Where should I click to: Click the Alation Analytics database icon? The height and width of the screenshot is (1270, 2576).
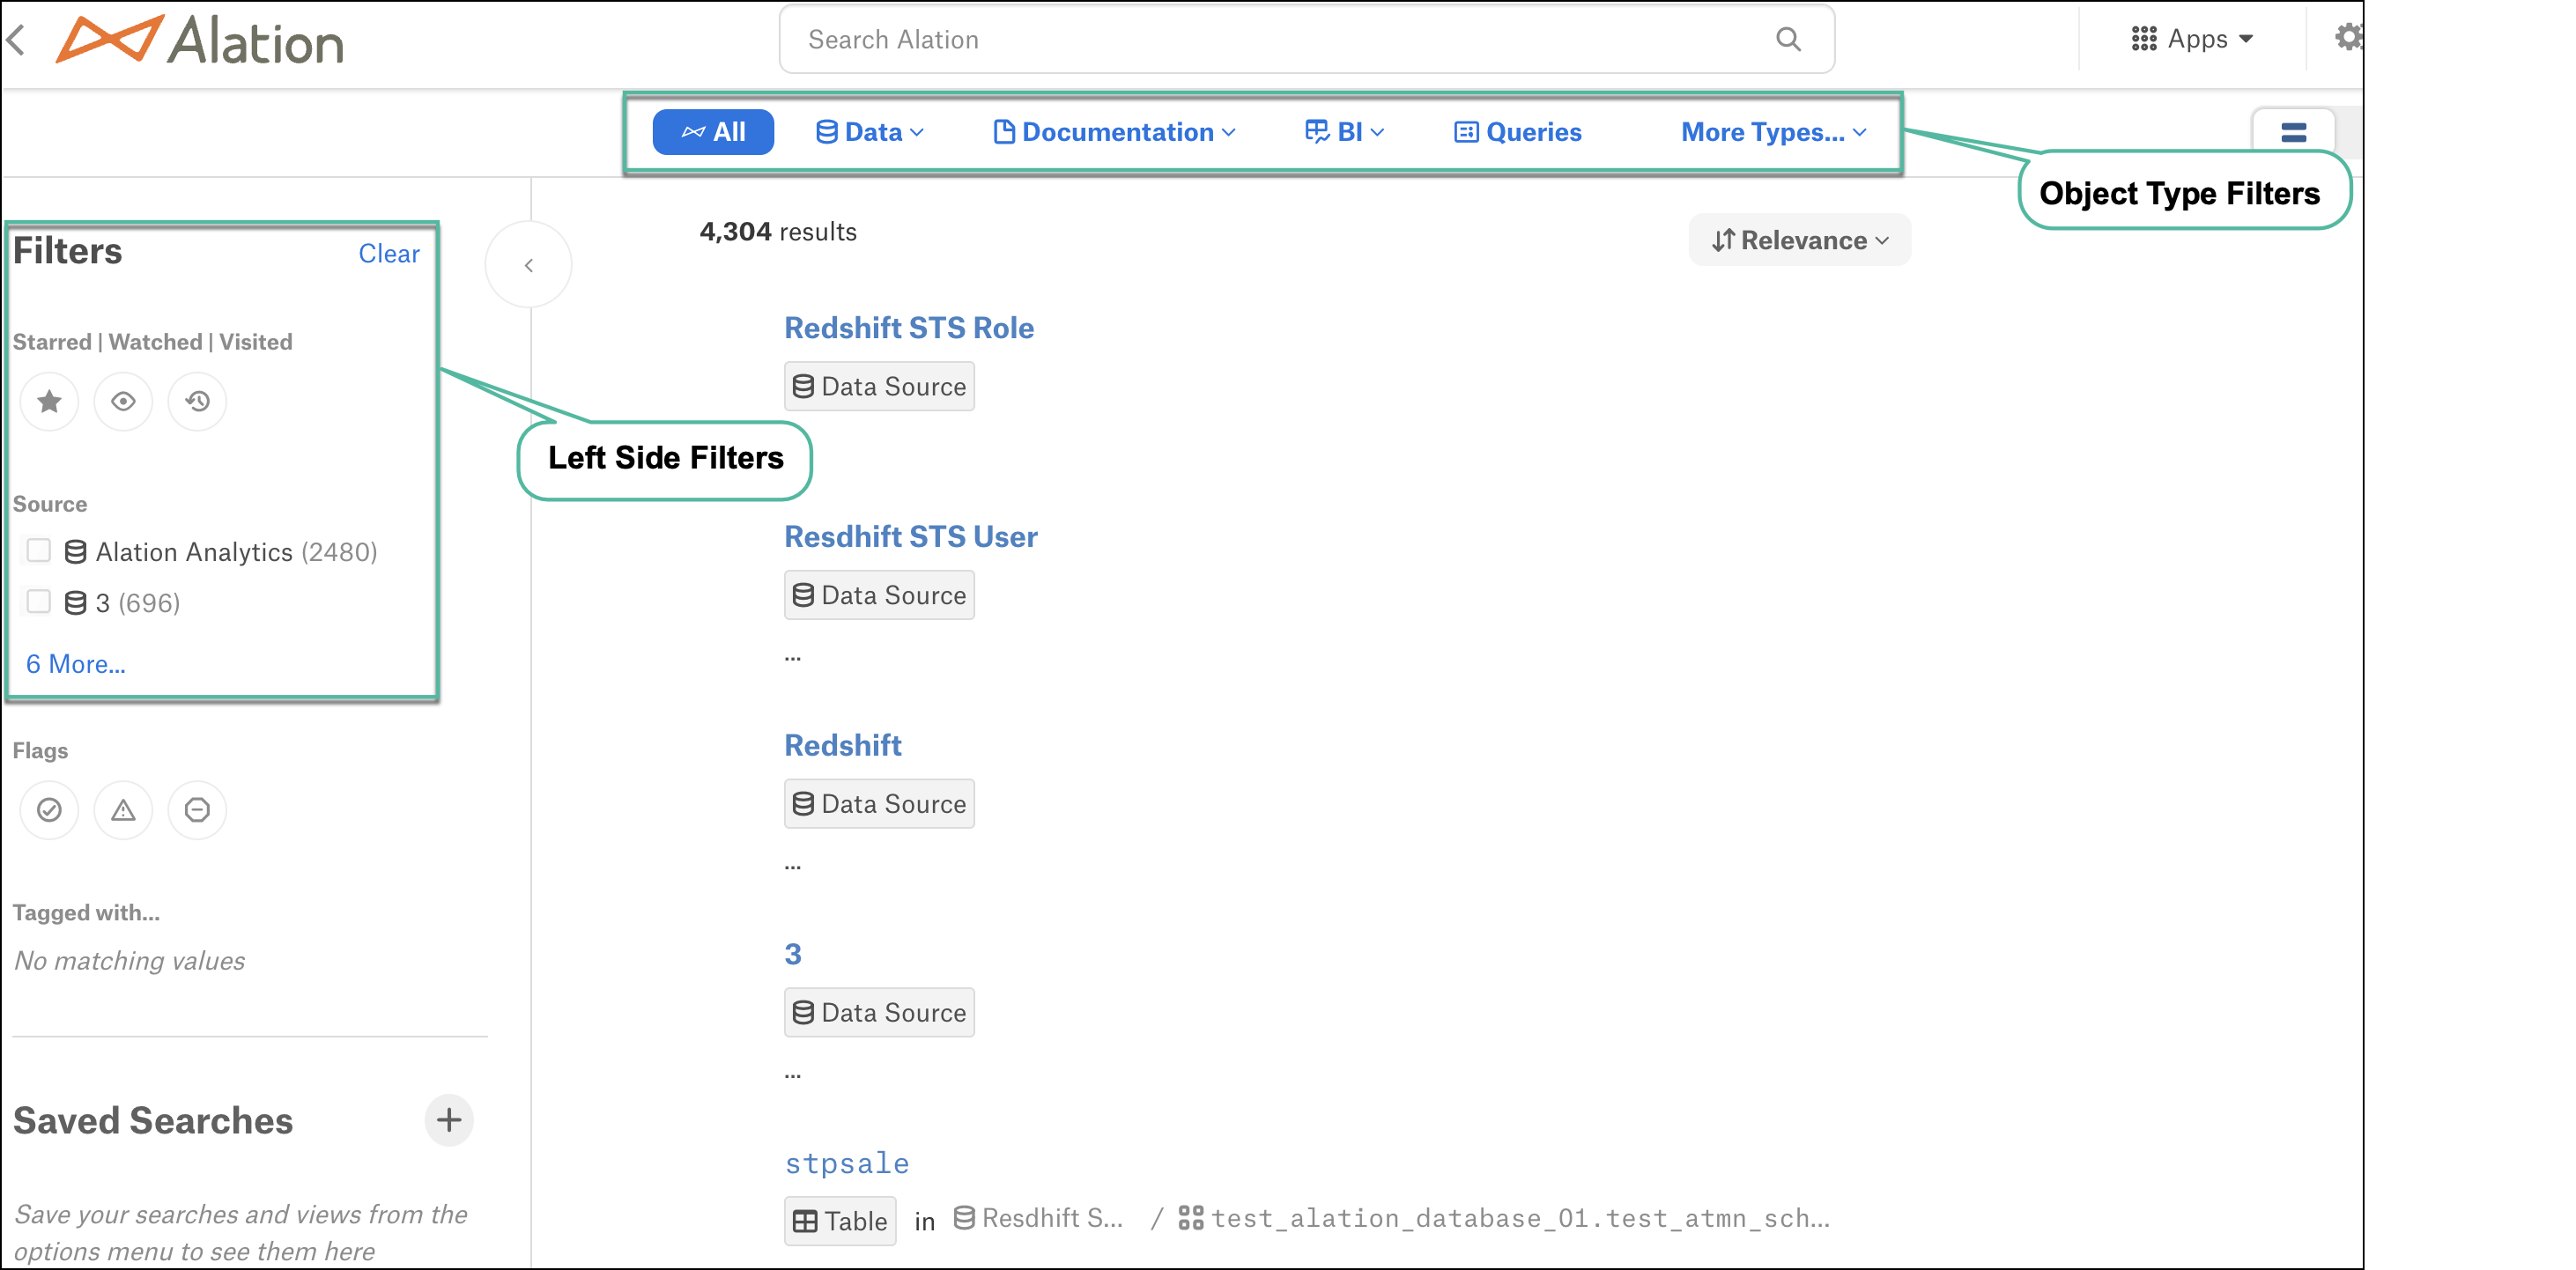pyautogui.click(x=75, y=552)
